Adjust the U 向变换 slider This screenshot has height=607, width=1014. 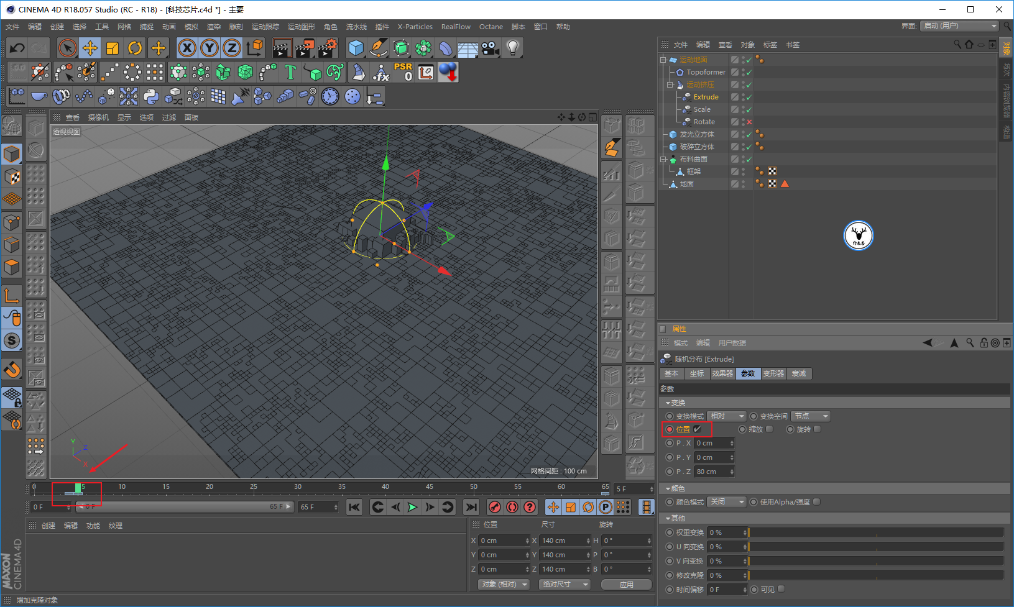pos(876,547)
